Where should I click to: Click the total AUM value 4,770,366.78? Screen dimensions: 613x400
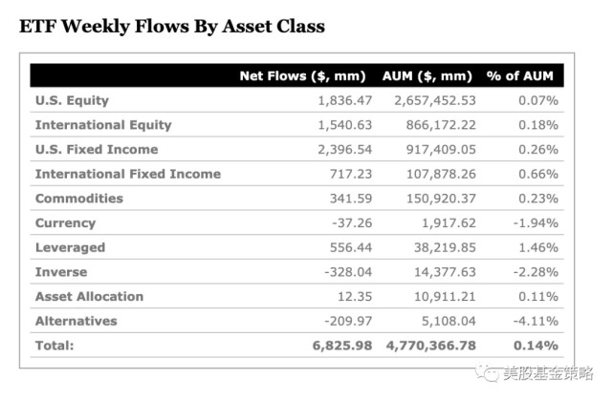click(430, 346)
